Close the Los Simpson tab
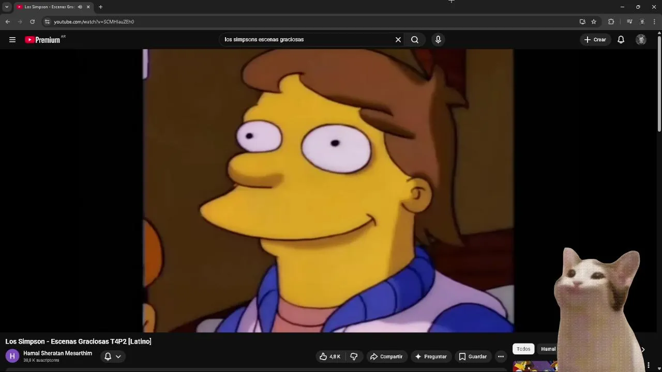662x372 pixels. click(x=88, y=7)
